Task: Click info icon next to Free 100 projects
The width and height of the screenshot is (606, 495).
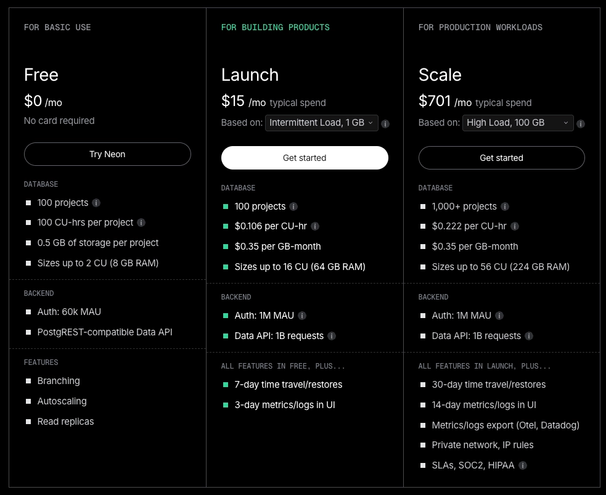Action: point(96,203)
